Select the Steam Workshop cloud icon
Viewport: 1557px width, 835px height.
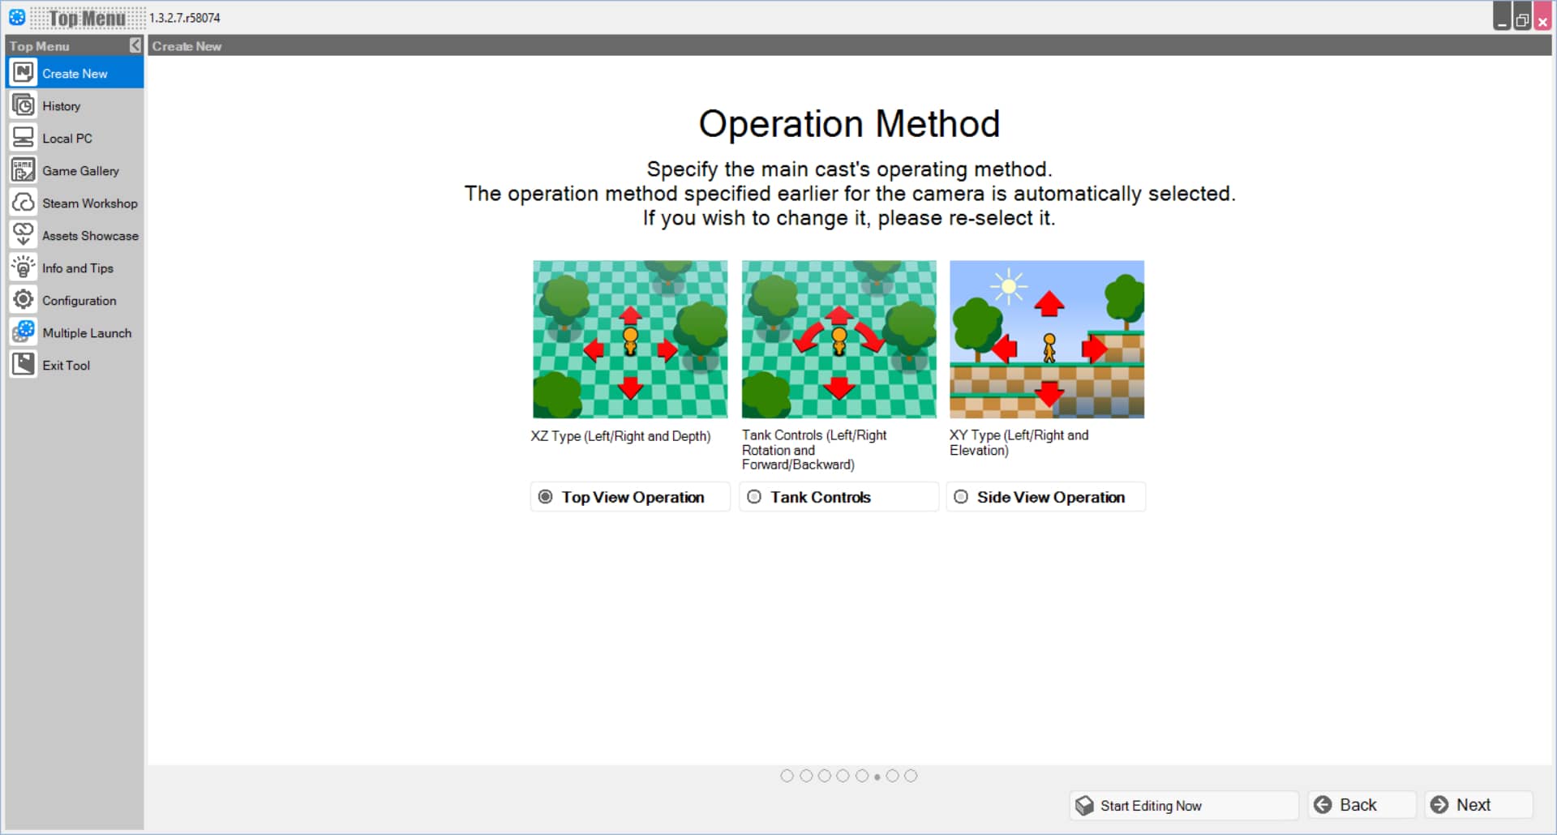coord(24,203)
